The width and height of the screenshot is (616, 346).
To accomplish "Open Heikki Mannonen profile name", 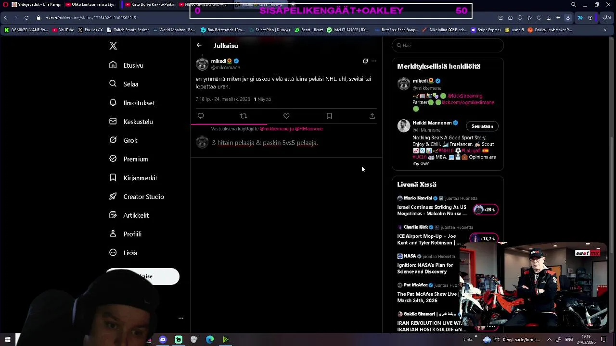I will pyautogui.click(x=432, y=123).
